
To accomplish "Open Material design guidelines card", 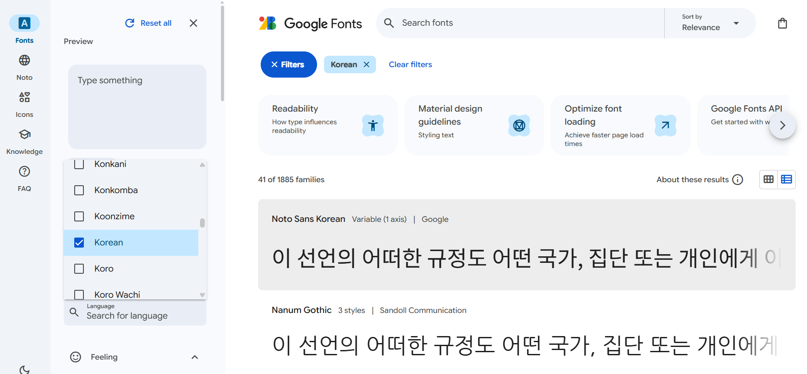I will (x=474, y=125).
